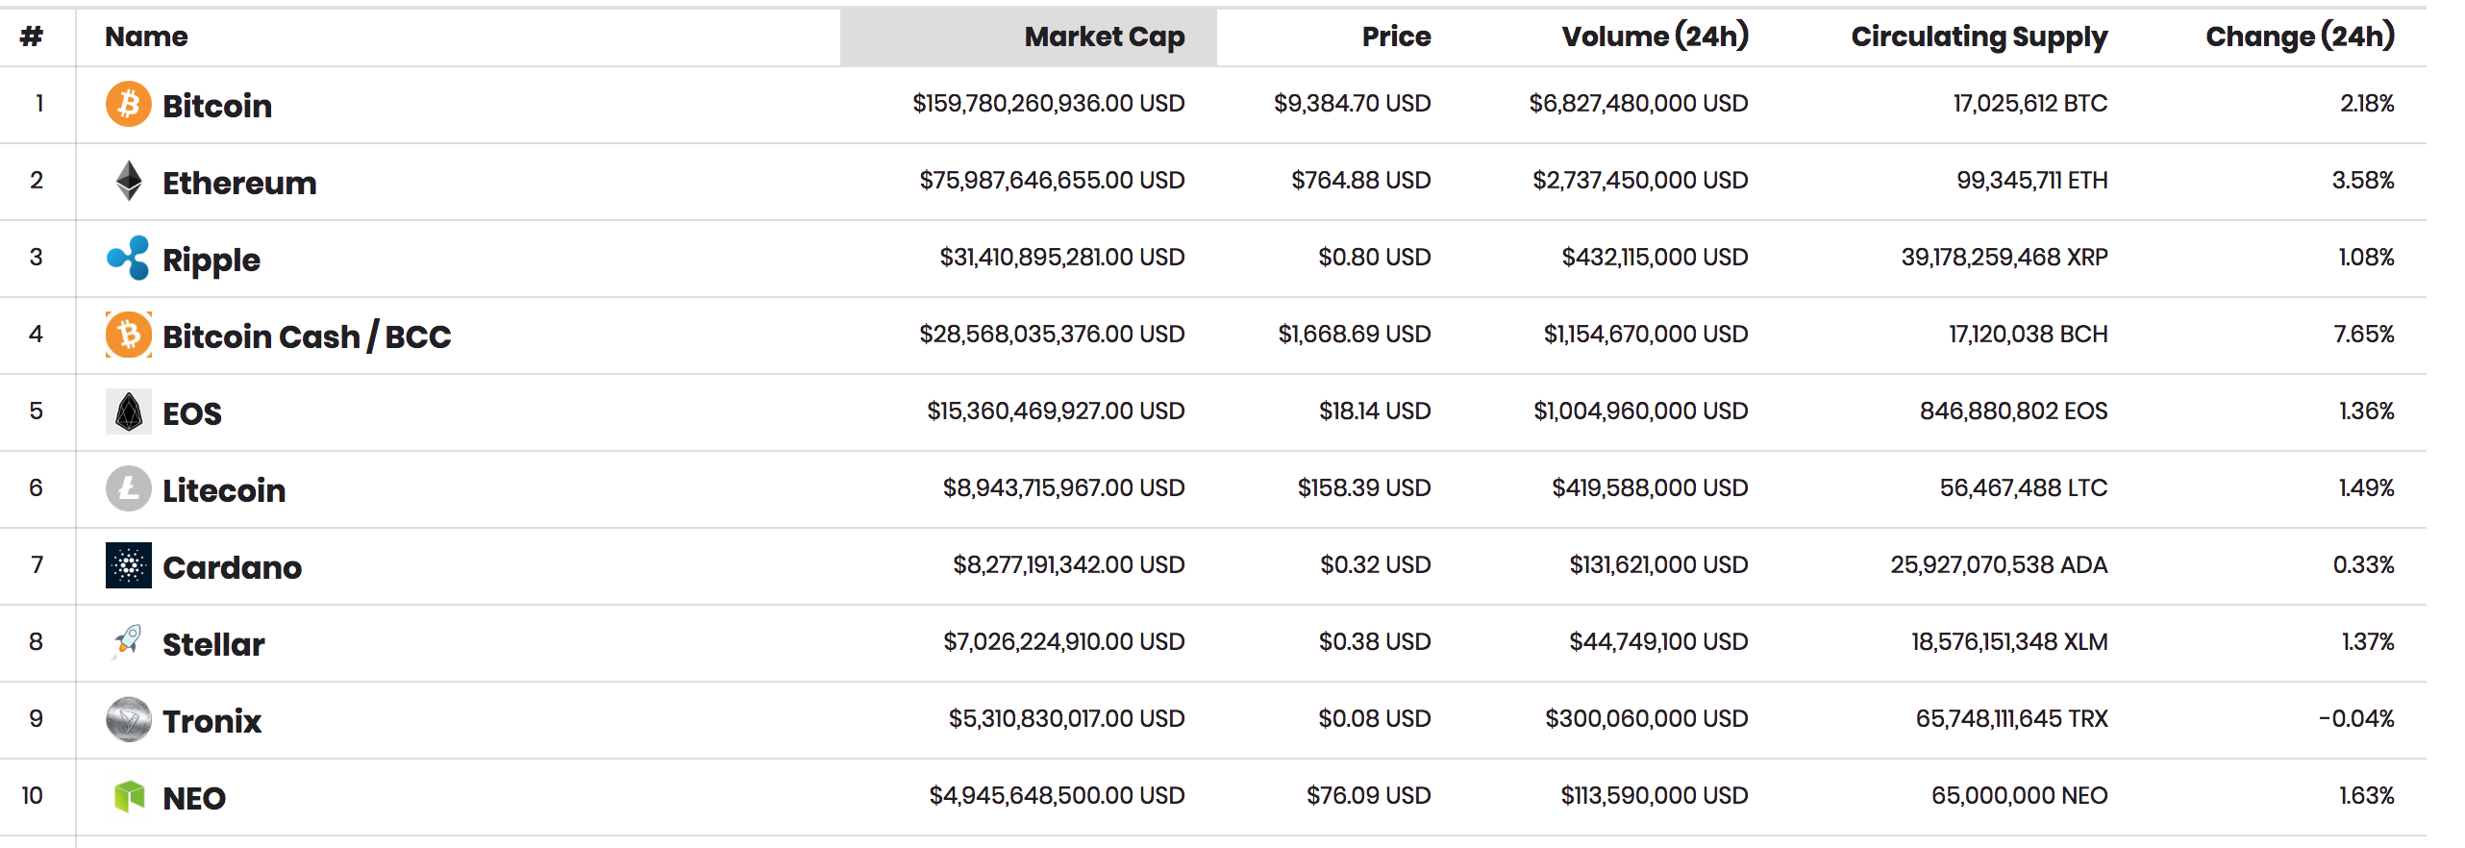This screenshot has height=848, width=2465.
Task: Select Bitcoin market cap $159,780,260,936.00 USD
Action: (1049, 103)
